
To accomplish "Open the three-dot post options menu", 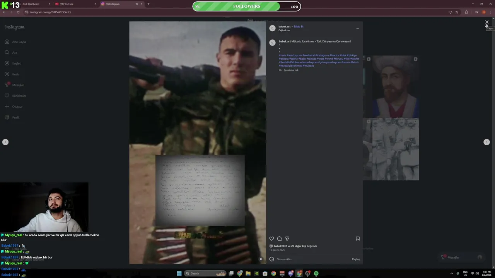I will coord(357,28).
